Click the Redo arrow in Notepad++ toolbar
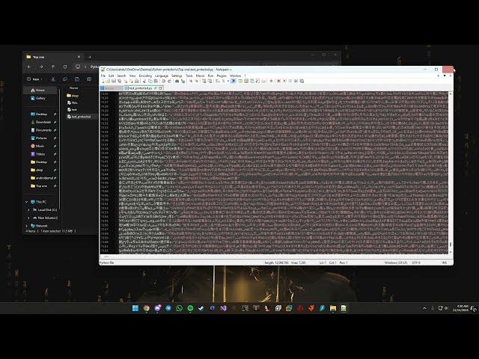This screenshot has height=359, width=479. tap(169, 82)
